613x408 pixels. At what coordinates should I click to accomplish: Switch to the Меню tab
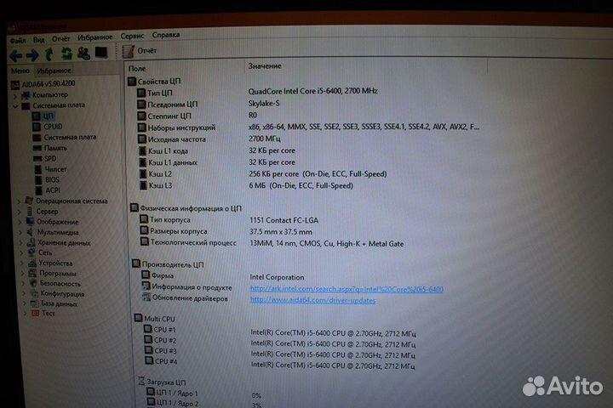pos(20,71)
